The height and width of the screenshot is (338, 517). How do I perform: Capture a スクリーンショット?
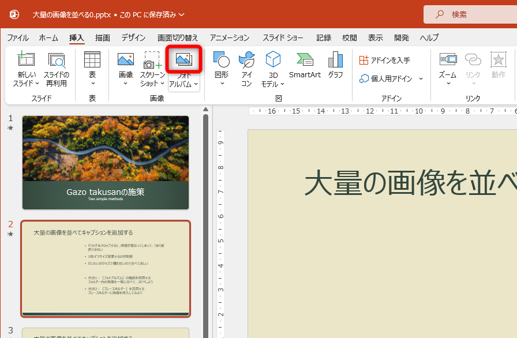[153, 66]
